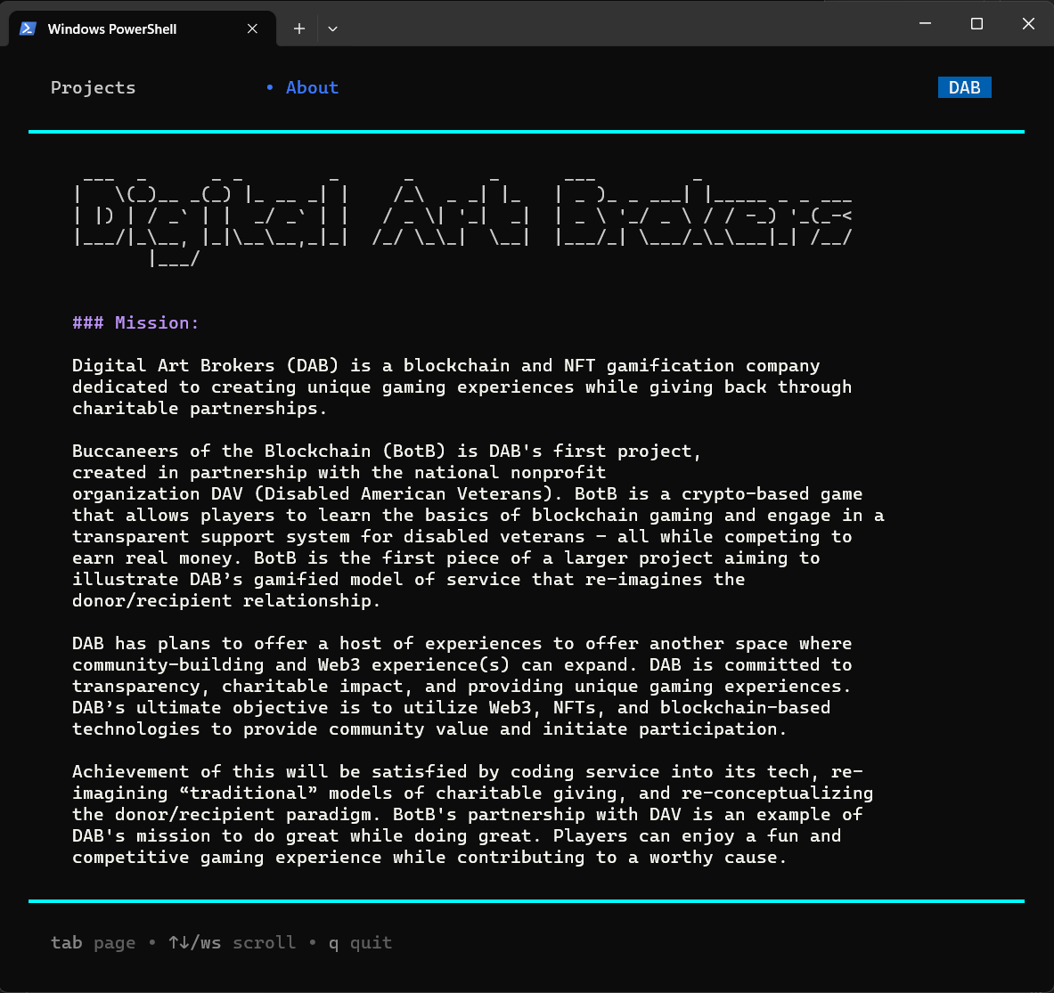Click the Digital Art Brokers ASCII banner
This screenshot has height=993, width=1054.
coord(462,221)
